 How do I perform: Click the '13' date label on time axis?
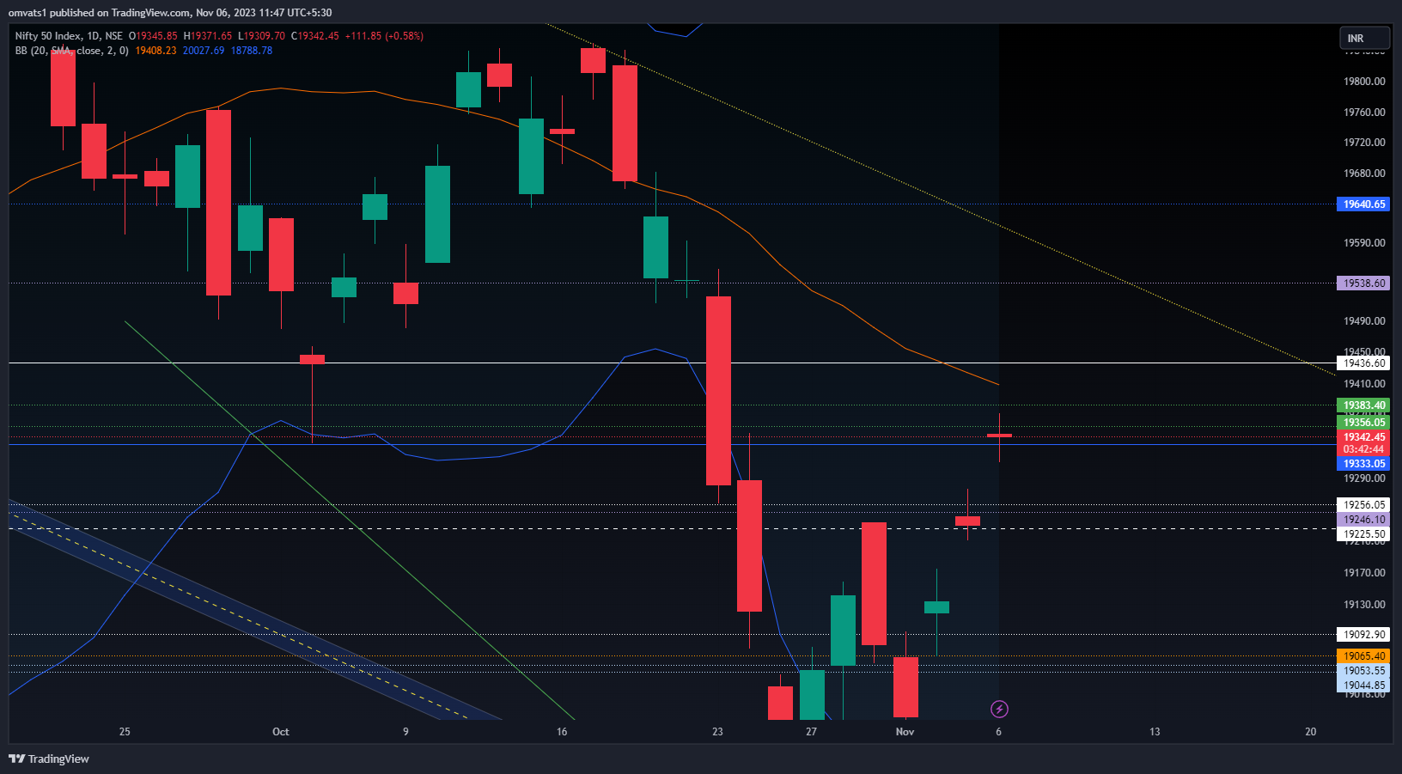click(x=1155, y=732)
